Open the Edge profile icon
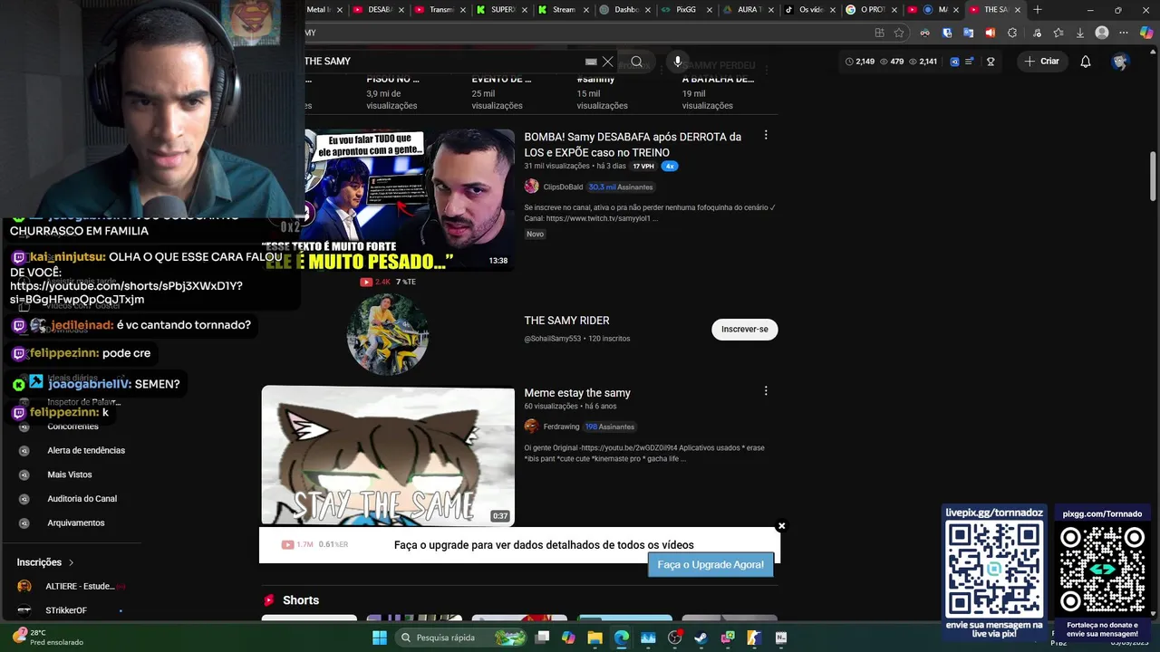 point(1102,33)
